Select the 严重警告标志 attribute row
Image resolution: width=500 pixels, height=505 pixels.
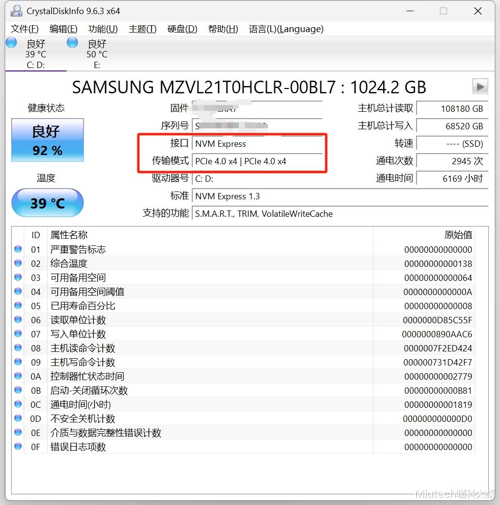(x=243, y=250)
